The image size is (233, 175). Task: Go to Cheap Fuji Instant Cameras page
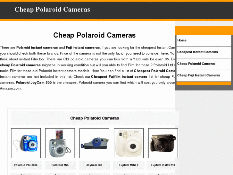[204, 75]
